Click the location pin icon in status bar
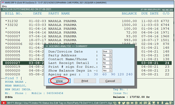The height and width of the screenshot is (105, 175). 119,103
